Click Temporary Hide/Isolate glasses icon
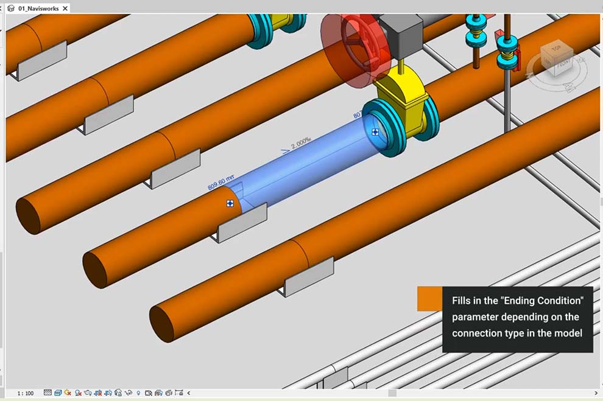Image resolution: width=603 pixels, height=401 pixels. (129, 393)
